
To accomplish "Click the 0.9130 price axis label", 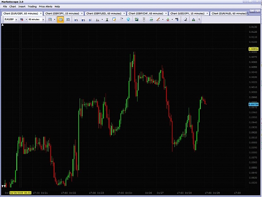I will tap(253, 27).
